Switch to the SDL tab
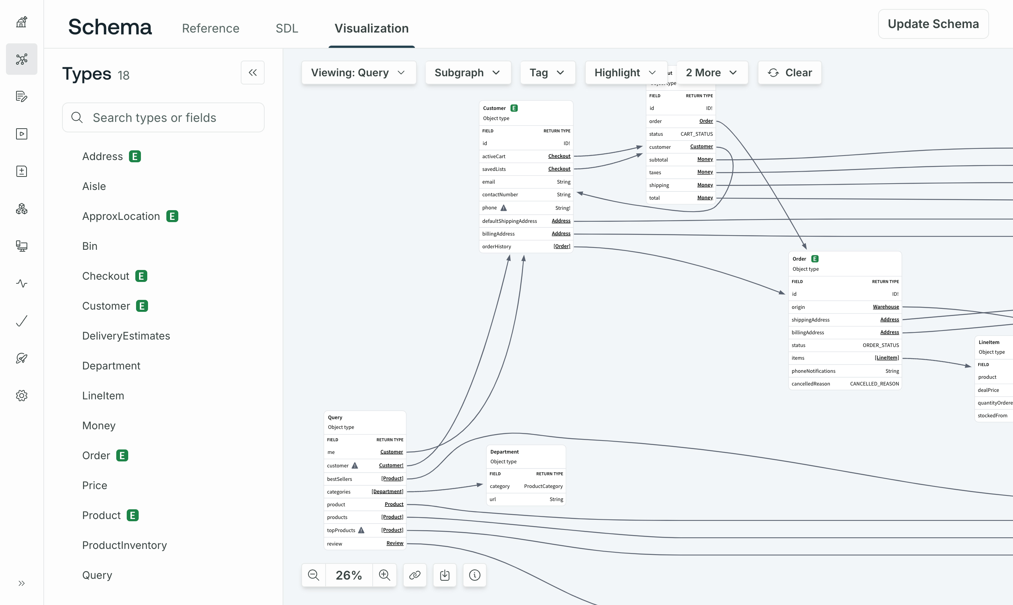Image resolution: width=1013 pixels, height=605 pixels. click(287, 28)
